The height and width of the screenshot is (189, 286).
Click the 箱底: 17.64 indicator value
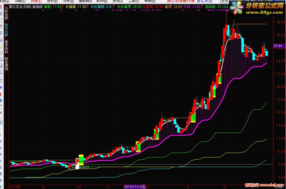point(53,7)
